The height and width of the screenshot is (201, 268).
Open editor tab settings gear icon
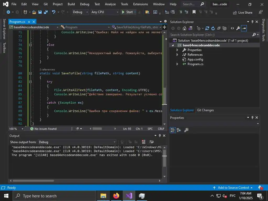click(165, 21)
